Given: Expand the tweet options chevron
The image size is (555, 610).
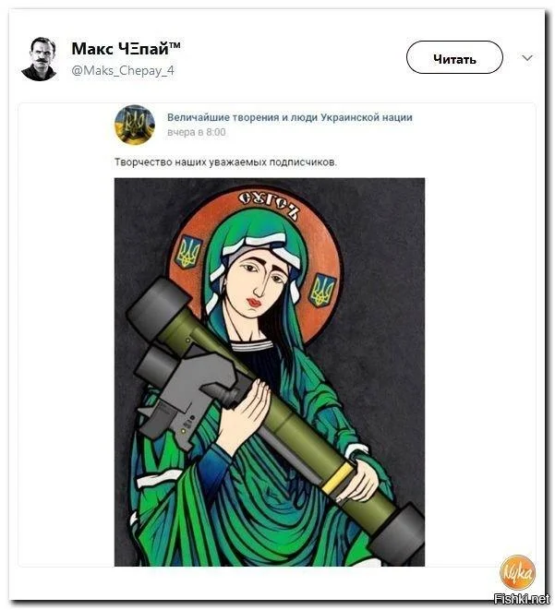Looking at the screenshot, I should coord(527,58).
